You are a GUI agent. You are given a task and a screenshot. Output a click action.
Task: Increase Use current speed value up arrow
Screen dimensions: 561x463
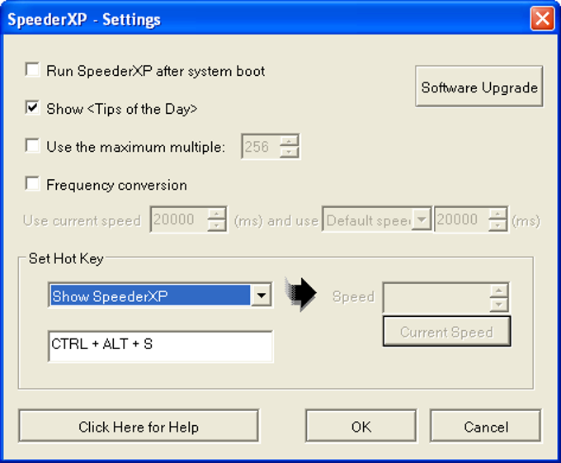tap(216, 214)
